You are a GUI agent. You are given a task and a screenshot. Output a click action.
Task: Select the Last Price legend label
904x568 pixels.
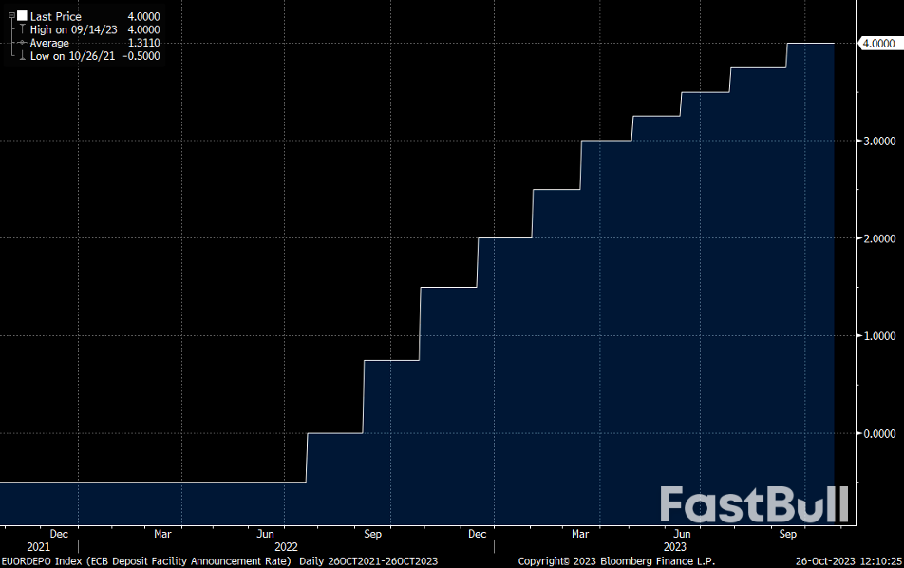coord(55,16)
